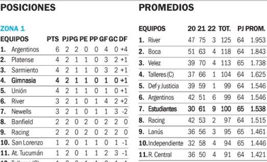
Task: Select the Argentinos row in Zona 1
Action: tap(64, 49)
